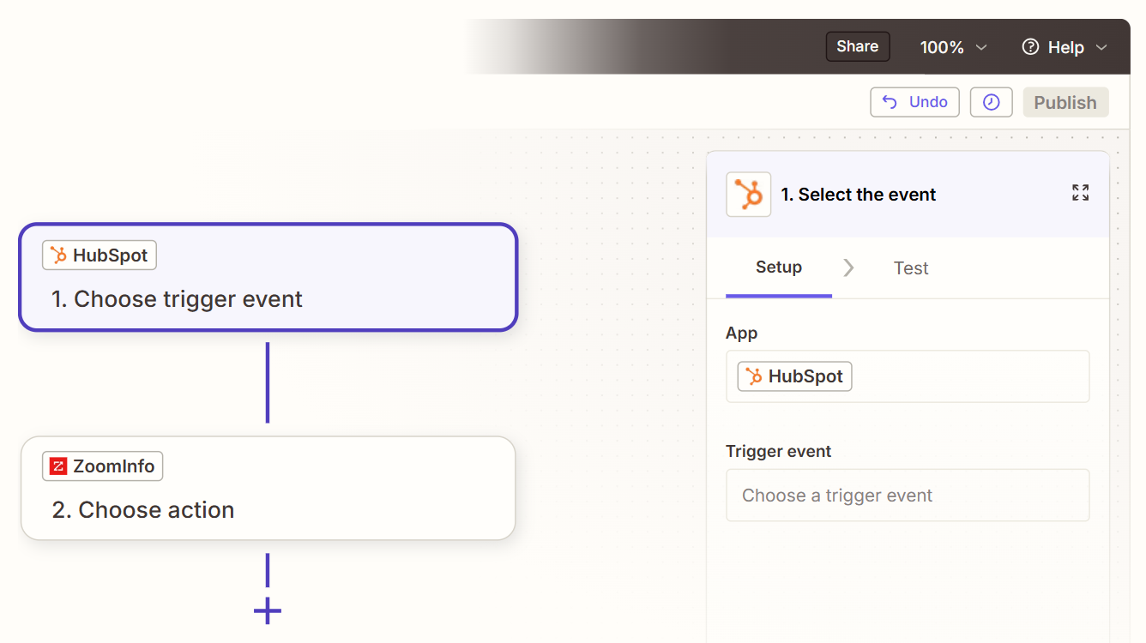This screenshot has width=1146, height=643.
Task: Click the chevron between Setup and Test
Action: pos(848,267)
